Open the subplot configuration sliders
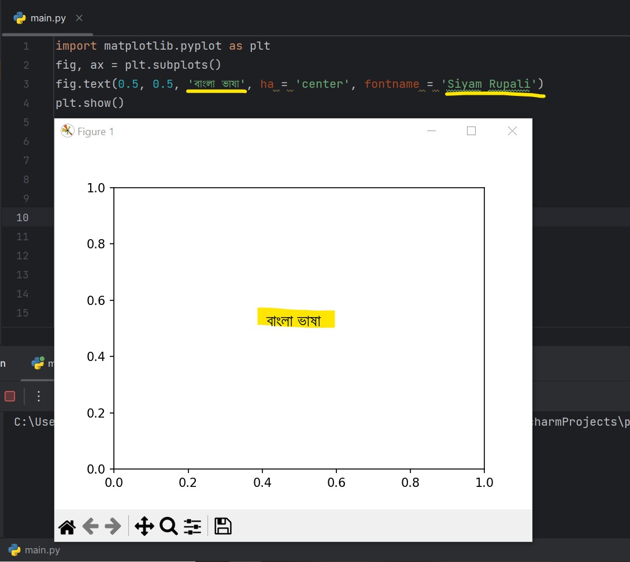This screenshot has height=562, width=630. click(x=192, y=526)
